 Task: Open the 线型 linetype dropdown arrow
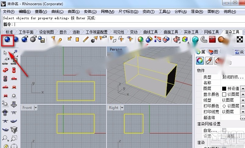tap(243, 100)
